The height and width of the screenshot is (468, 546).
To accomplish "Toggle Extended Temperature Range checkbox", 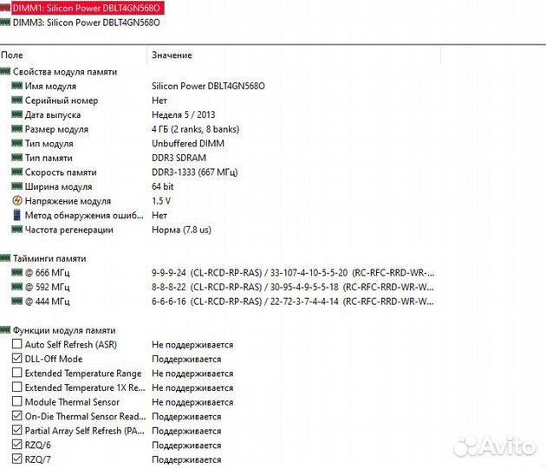I will [16, 373].
